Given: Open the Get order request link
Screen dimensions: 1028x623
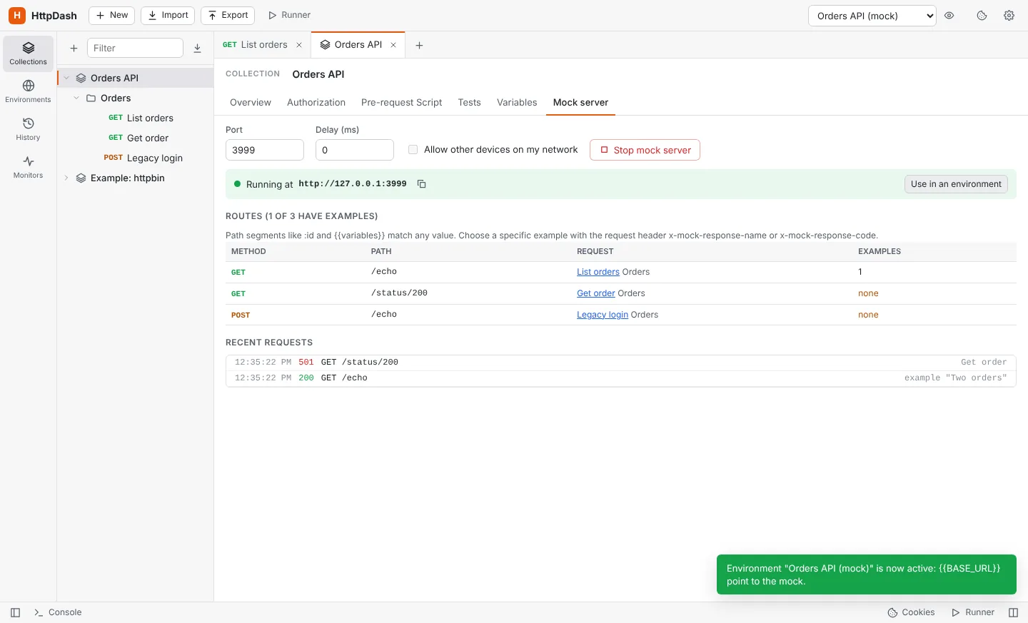Looking at the screenshot, I should pyautogui.click(x=596, y=293).
